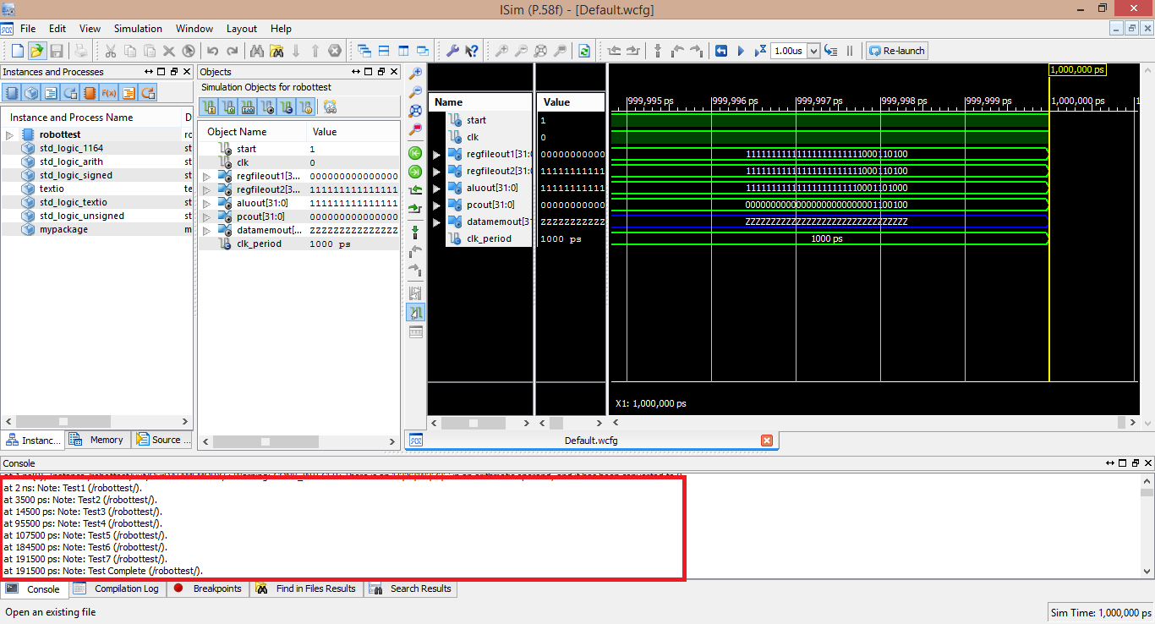The height and width of the screenshot is (624, 1155).
Task: Open an existing file via folder icon
Action: click(36, 51)
